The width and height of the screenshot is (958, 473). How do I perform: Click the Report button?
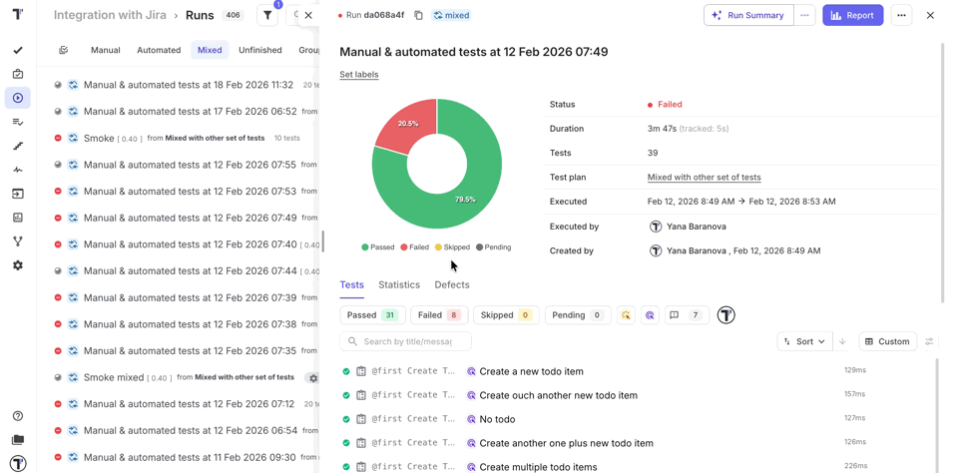(x=852, y=16)
